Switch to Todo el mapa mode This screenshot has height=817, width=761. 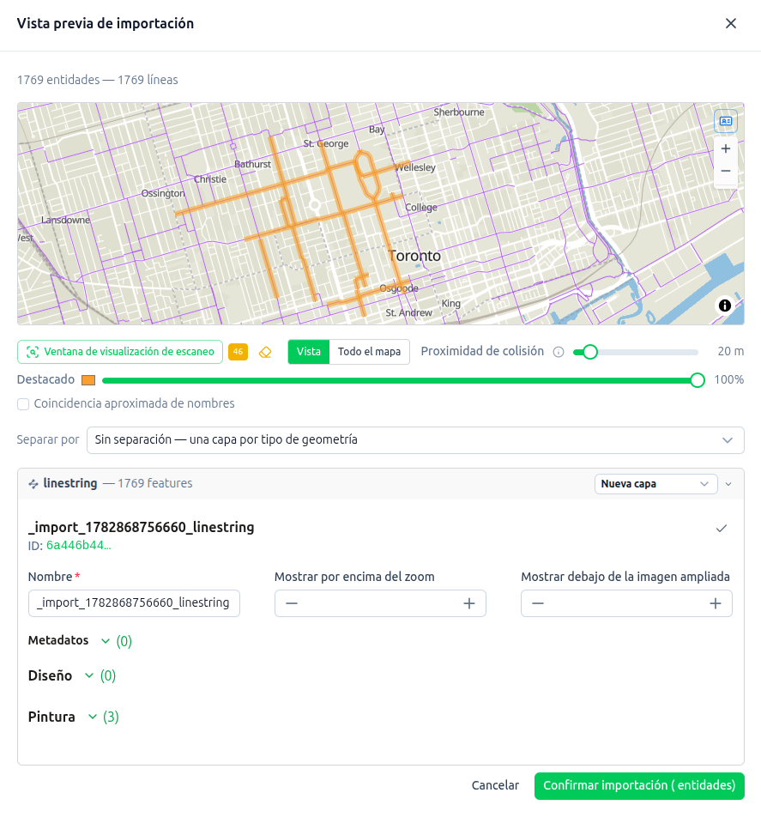[x=369, y=352]
